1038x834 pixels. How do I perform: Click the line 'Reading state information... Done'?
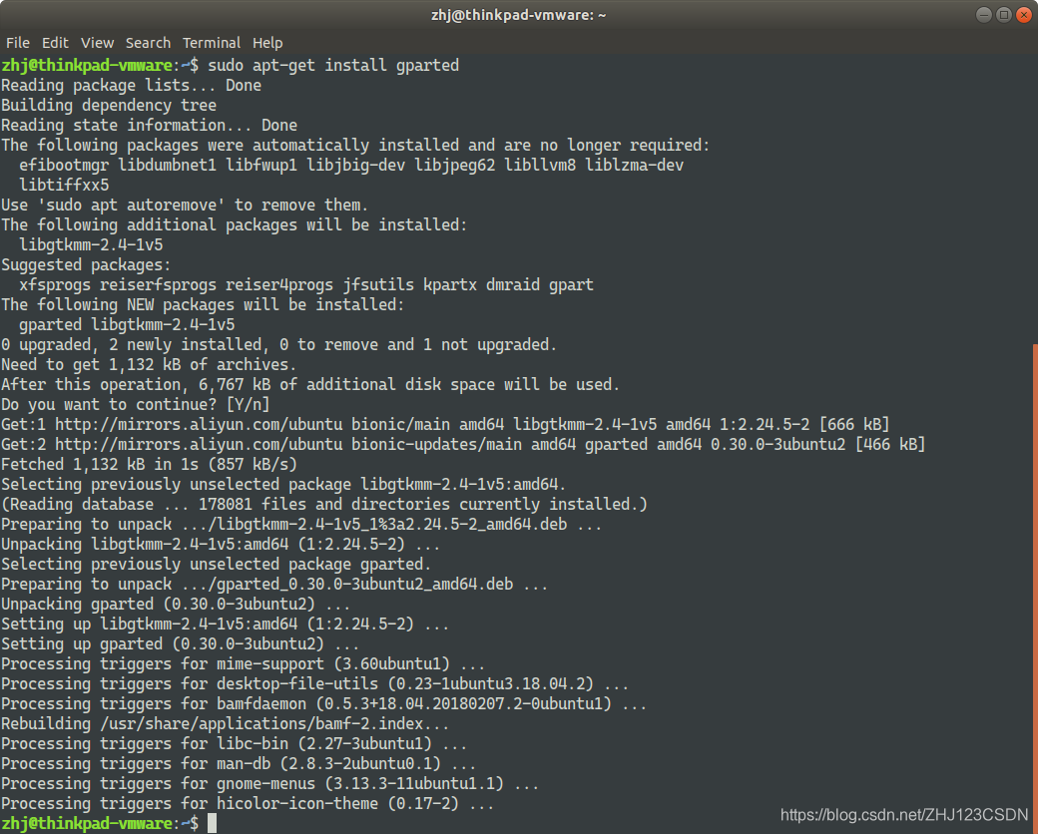(x=149, y=125)
